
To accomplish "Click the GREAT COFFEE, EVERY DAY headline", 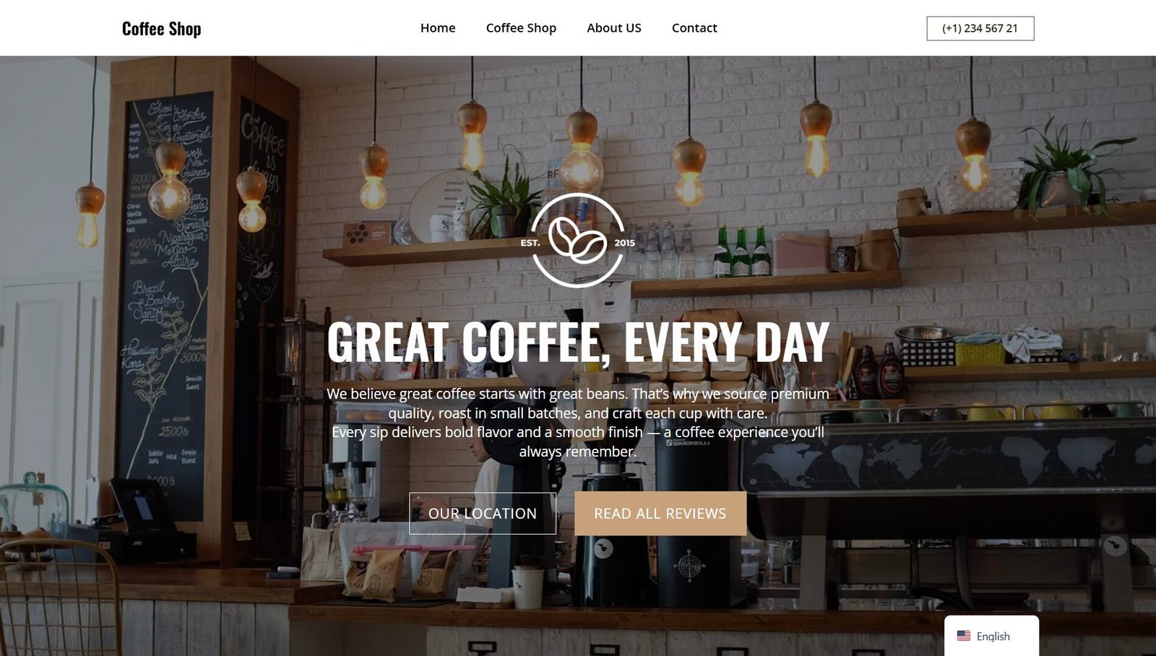I will click(x=578, y=342).
